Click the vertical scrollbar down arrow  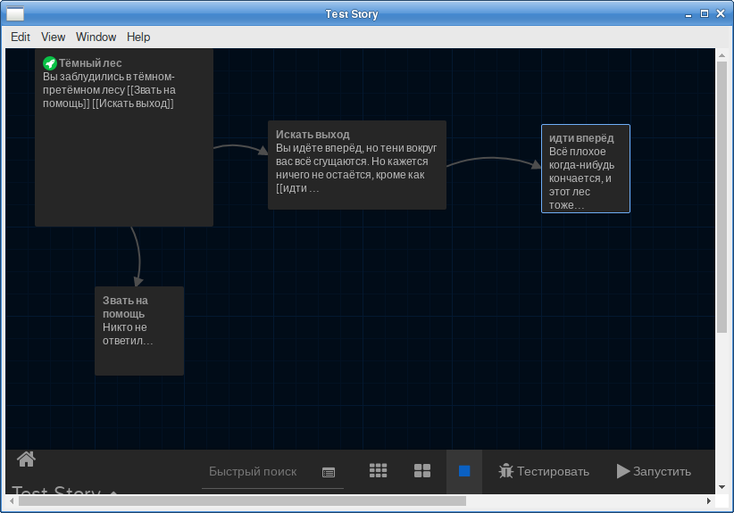(721, 487)
